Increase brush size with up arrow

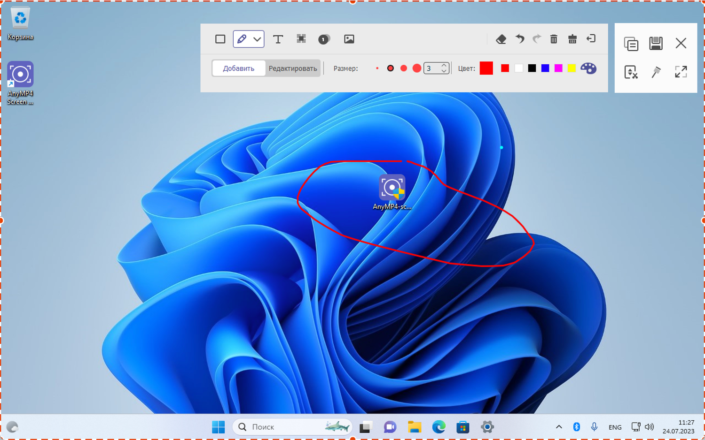(444, 66)
